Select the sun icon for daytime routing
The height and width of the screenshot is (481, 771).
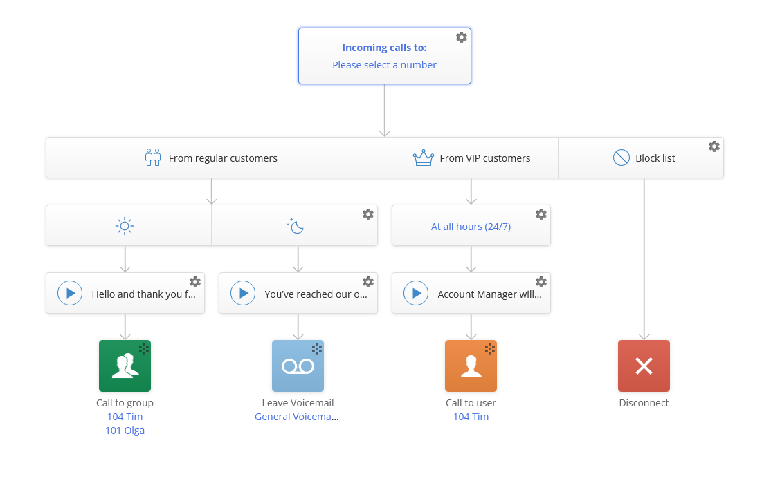[x=125, y=225]
